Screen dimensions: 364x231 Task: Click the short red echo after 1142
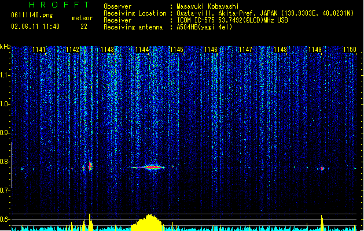click(90, 166)
